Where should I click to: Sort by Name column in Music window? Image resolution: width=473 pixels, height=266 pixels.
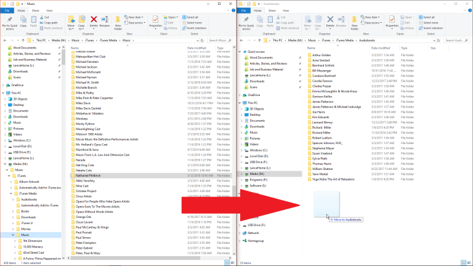pos(127,48)
